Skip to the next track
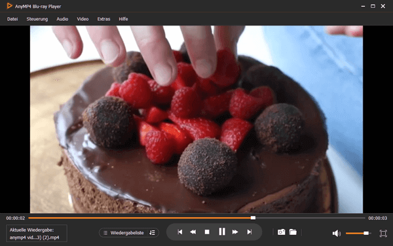 [249, 232]
